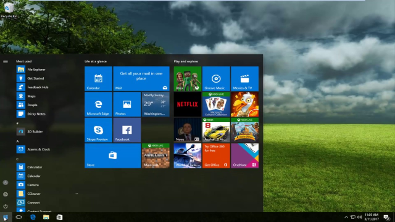Open the castle game tile beside Asphalt
The height and width of the screenshot is (222, 395).
[x=244, y=130]
